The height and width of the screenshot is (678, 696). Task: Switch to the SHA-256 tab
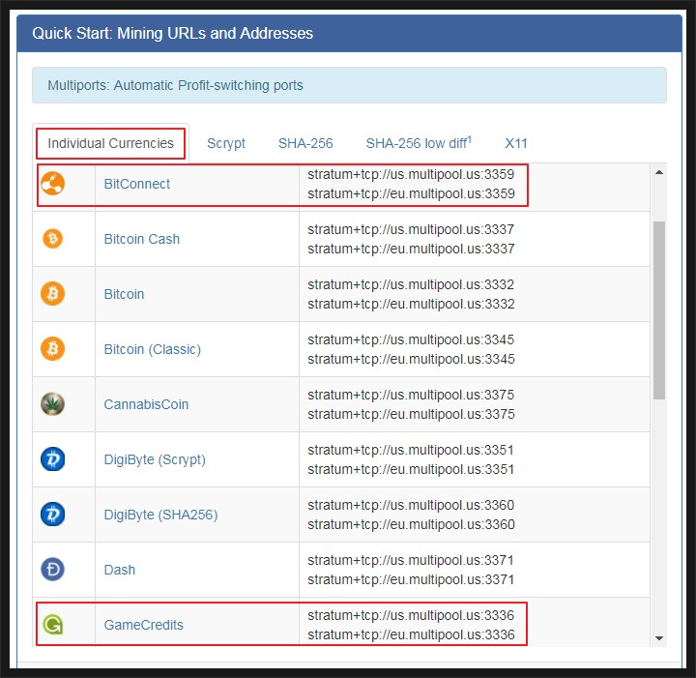pyautogui.click(x=305, y=143)
